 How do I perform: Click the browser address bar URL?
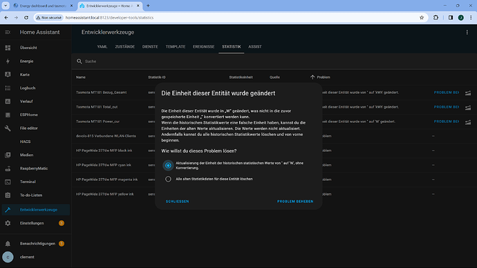[109, 18]
